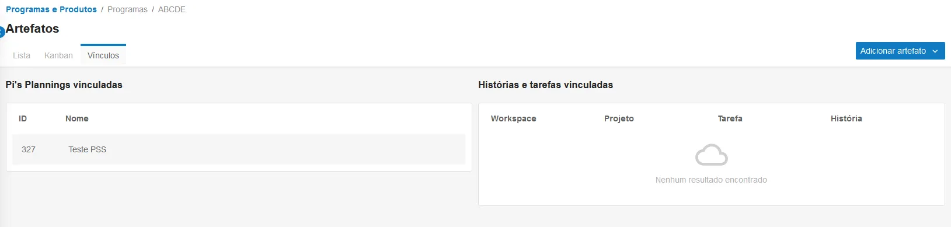Click the Adicionar artefato button label
Viewport: 951px width, 227px height.
tap(893, 51)
